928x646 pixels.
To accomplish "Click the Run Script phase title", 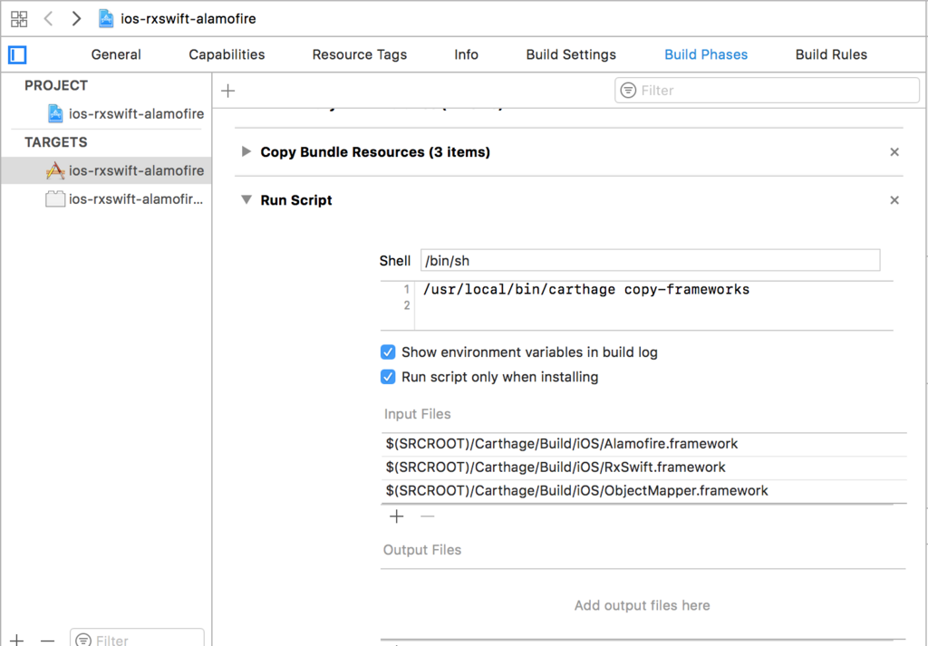I will [296, 200].
